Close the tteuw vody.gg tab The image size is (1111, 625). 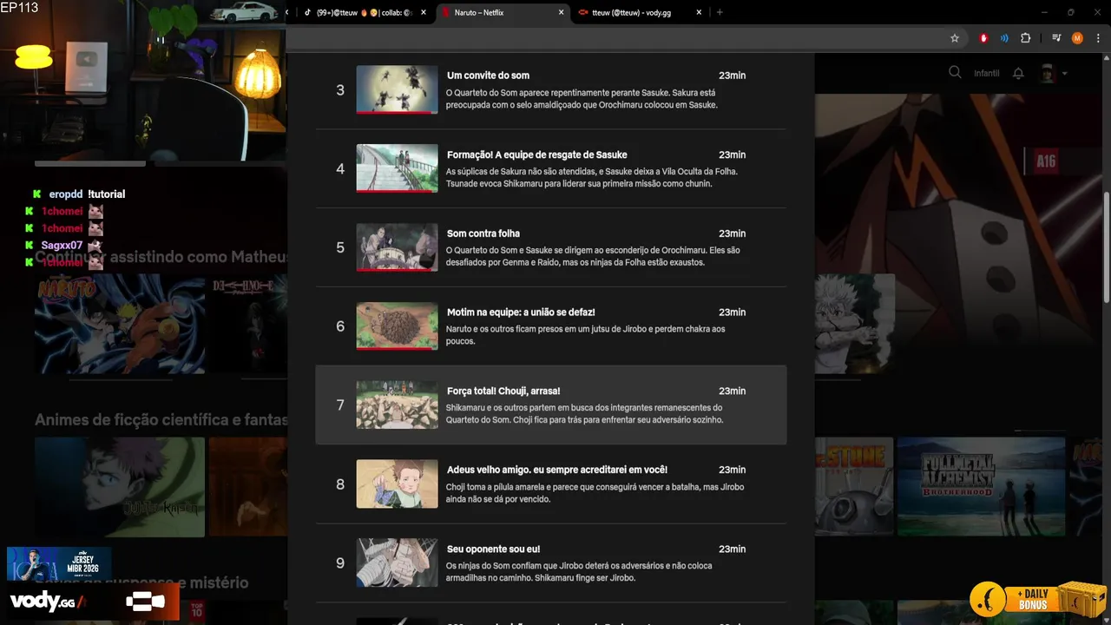click(x=698, y=12)
